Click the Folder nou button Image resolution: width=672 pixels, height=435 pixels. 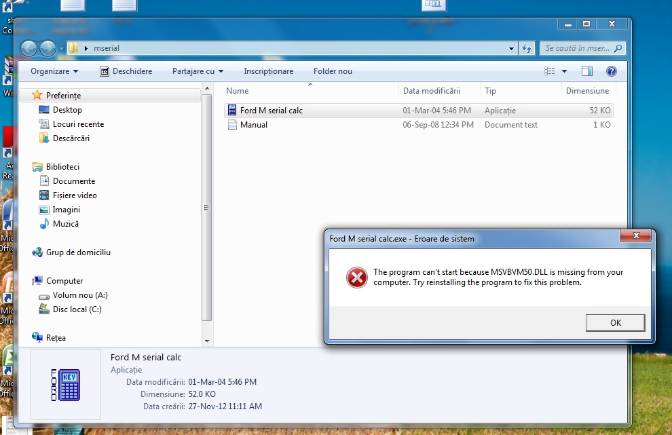(x=333, y=71)
